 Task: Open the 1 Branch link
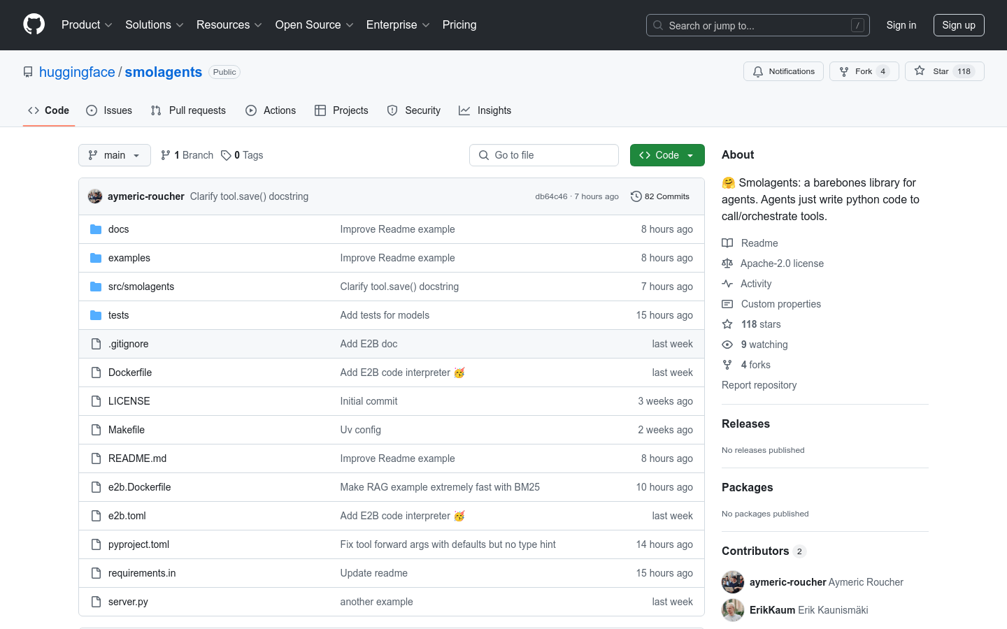tap(187, 155)
